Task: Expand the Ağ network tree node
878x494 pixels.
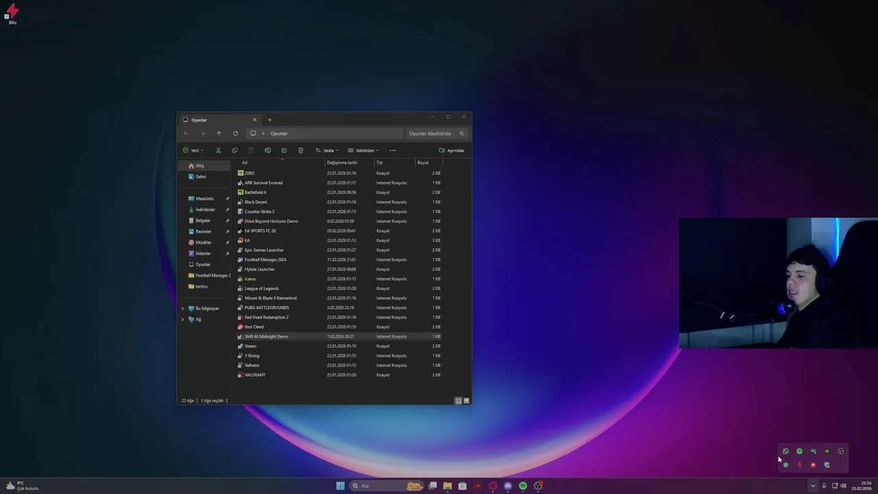Action: coord(182,319)
